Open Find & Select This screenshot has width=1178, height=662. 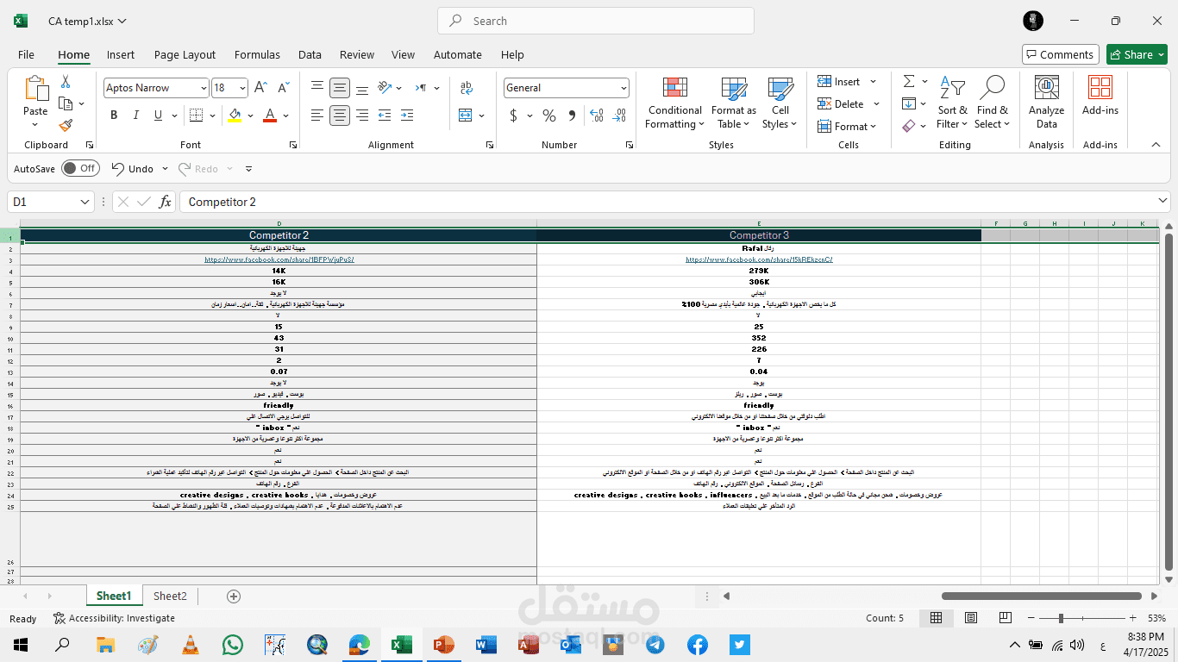tap(993, 103)
